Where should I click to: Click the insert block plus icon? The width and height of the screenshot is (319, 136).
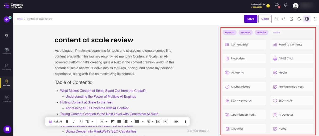[165, 121]
